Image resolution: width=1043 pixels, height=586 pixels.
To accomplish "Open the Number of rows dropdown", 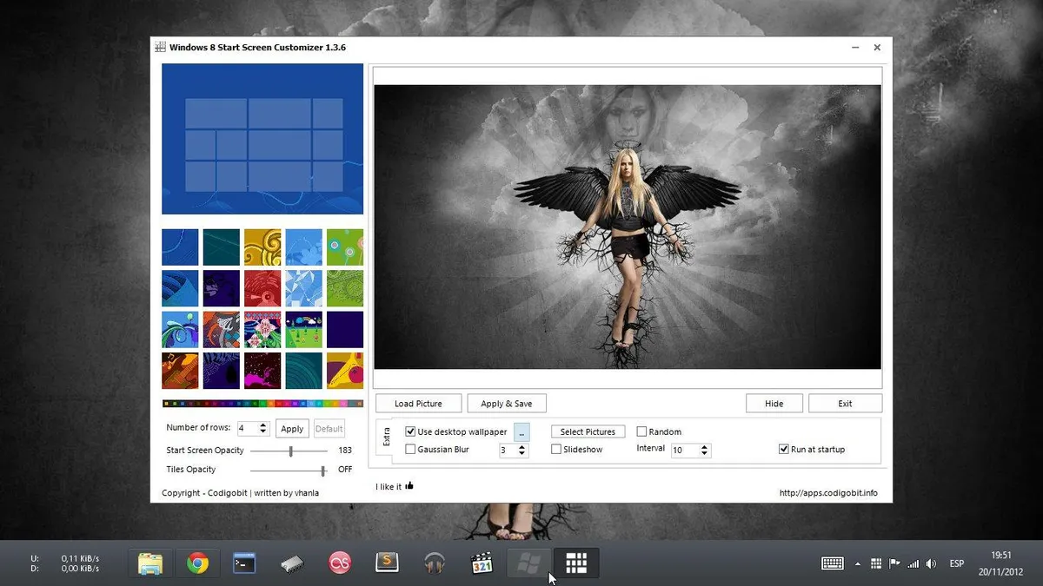I will 261,428.
